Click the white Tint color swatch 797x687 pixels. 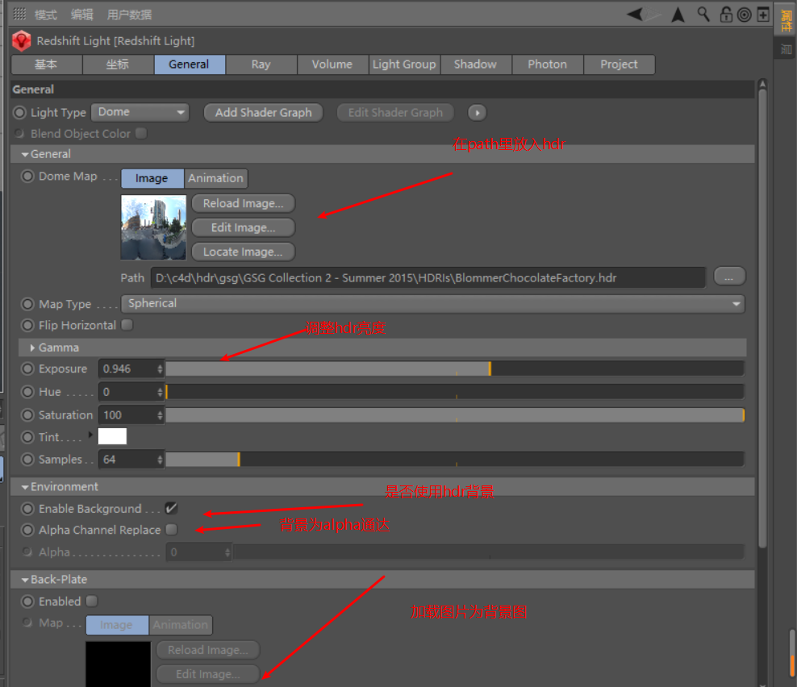click(x=112, y=436)
